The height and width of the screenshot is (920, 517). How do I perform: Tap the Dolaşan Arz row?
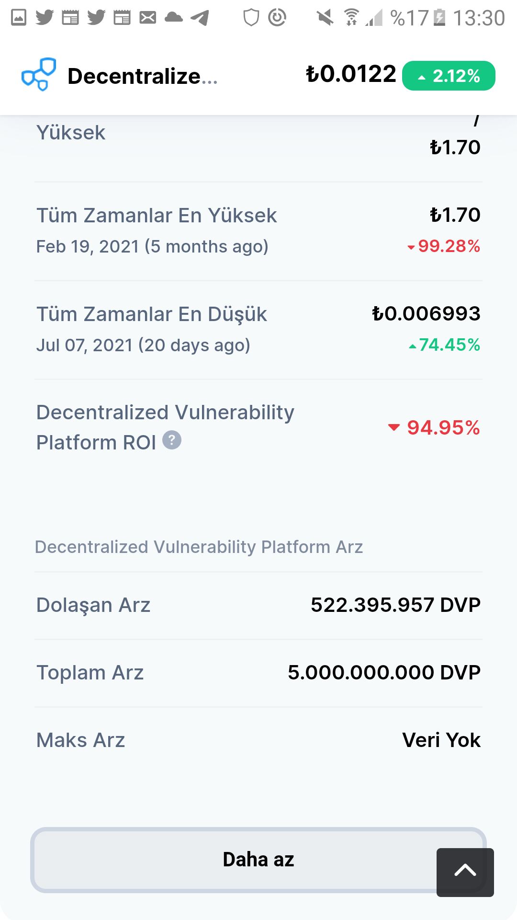point(258,605)
